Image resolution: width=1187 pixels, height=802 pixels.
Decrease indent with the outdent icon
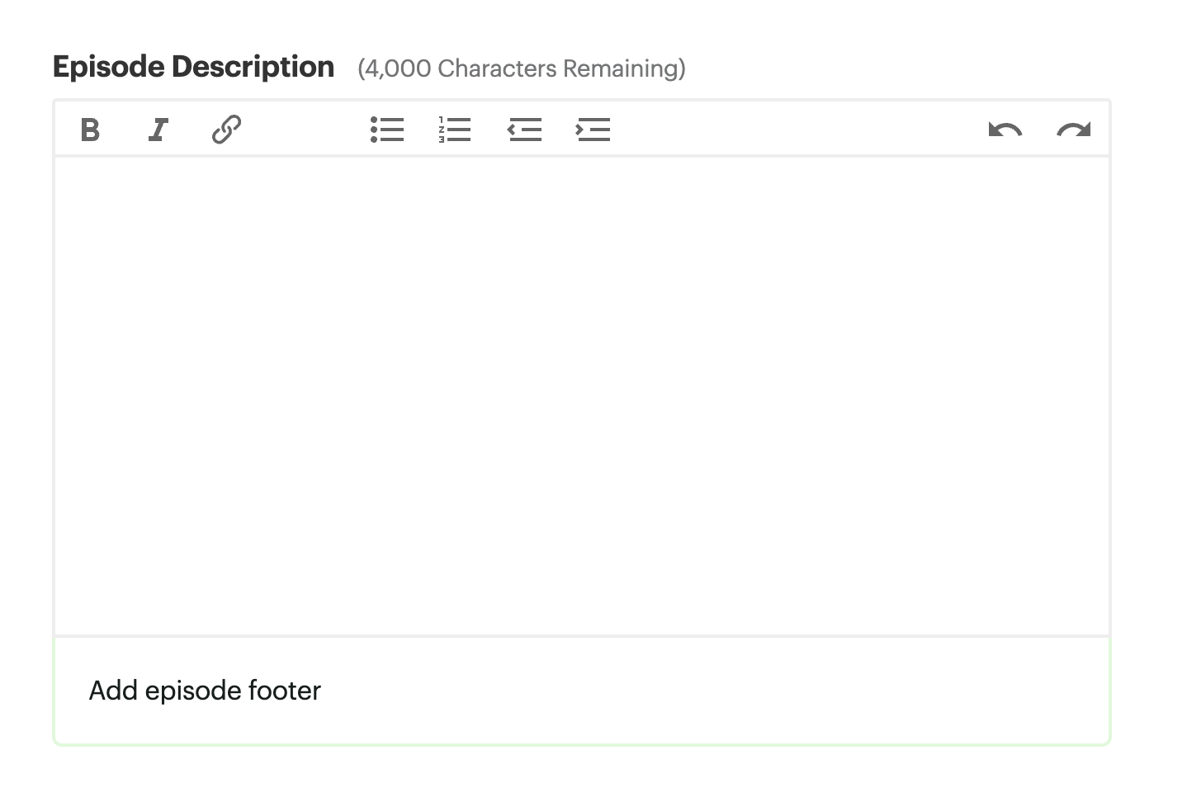(x=524, y=130)
